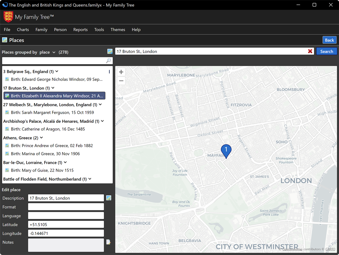Click the Search button
The width and height of the screenshot is (339, 255).
point(327,51)
